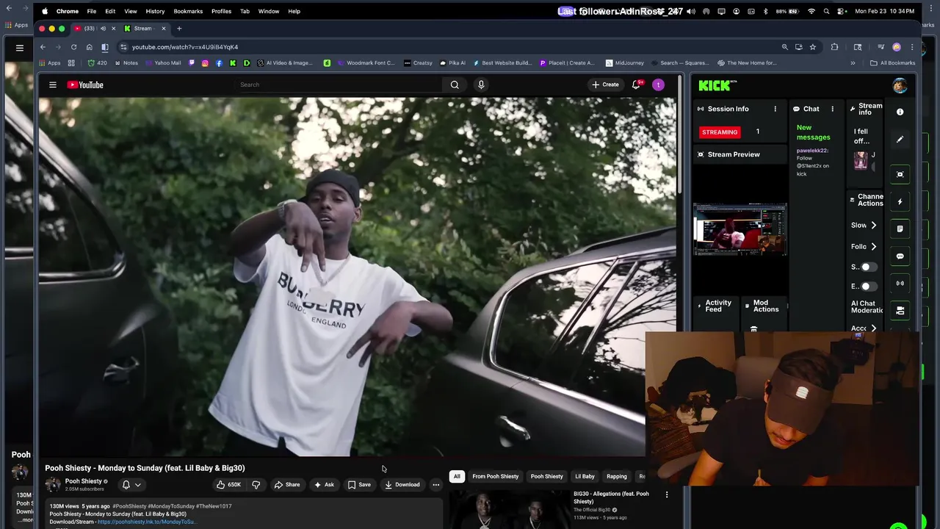Open YouTube notifications bell at top
The width and height of the screenshot is (940, 529).
pos(637,84)
